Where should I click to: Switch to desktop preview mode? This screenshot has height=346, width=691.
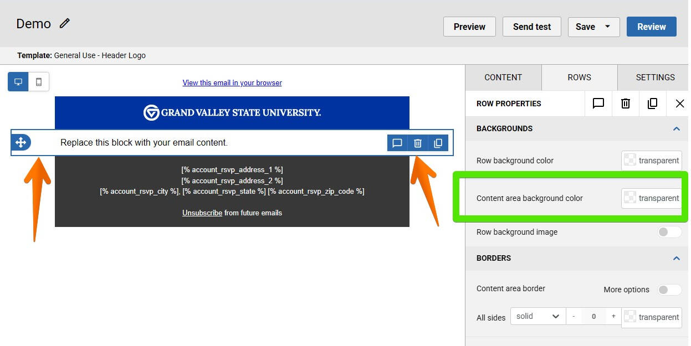(x=18, y=82)
